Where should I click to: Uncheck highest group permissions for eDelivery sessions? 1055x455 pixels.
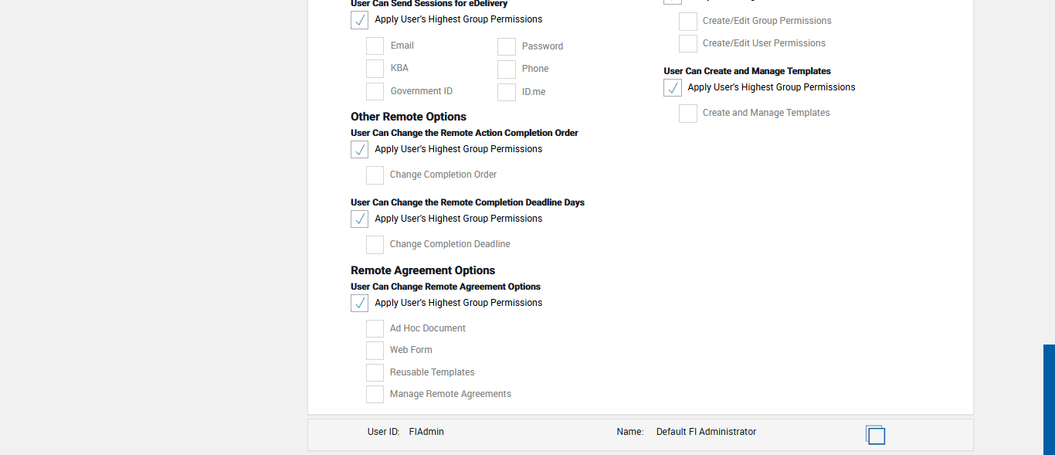click(x=359, y=20)
